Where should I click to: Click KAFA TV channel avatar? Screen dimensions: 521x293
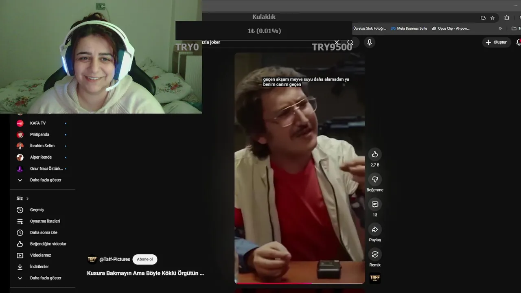click(x=20, y=123)
